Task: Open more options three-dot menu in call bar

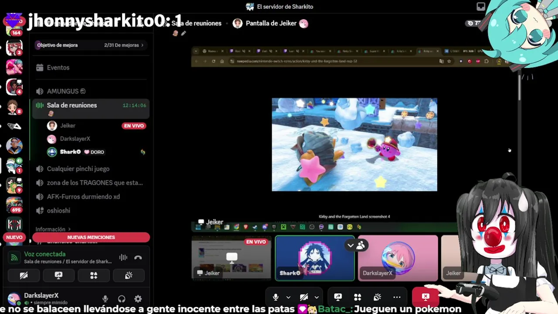Action: pos(397,297)
